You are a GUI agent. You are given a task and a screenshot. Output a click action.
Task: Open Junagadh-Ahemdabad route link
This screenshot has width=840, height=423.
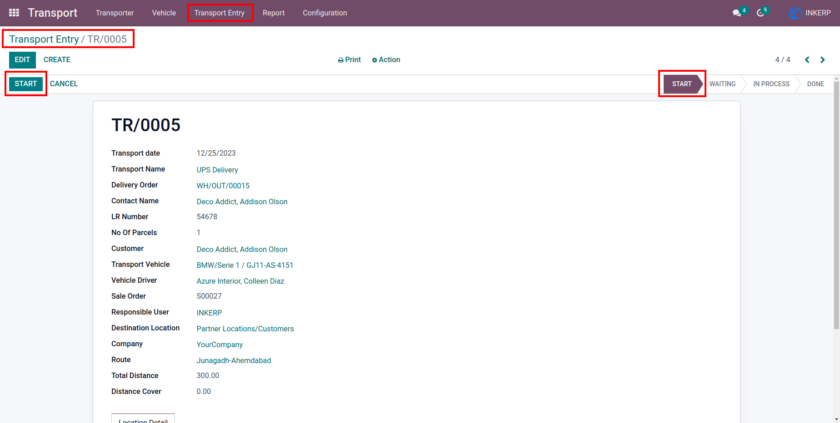coord(234,360)
